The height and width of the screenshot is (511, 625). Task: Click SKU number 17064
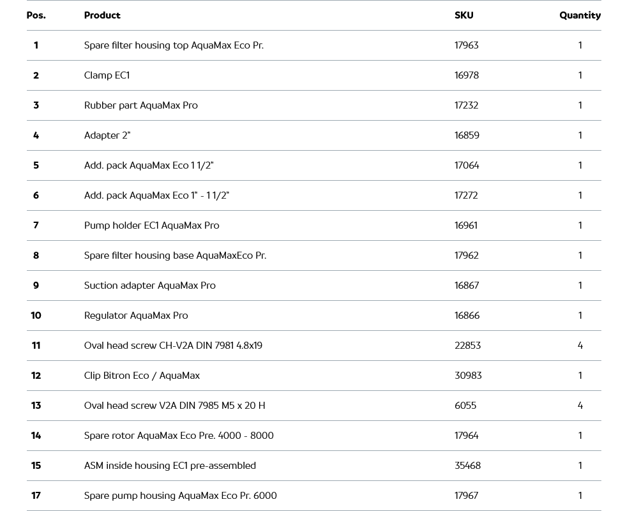[x=467, y=165]
